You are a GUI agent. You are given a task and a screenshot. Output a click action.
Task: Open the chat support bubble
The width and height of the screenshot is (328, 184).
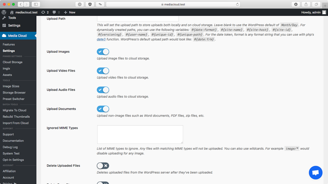coord(315,172)
